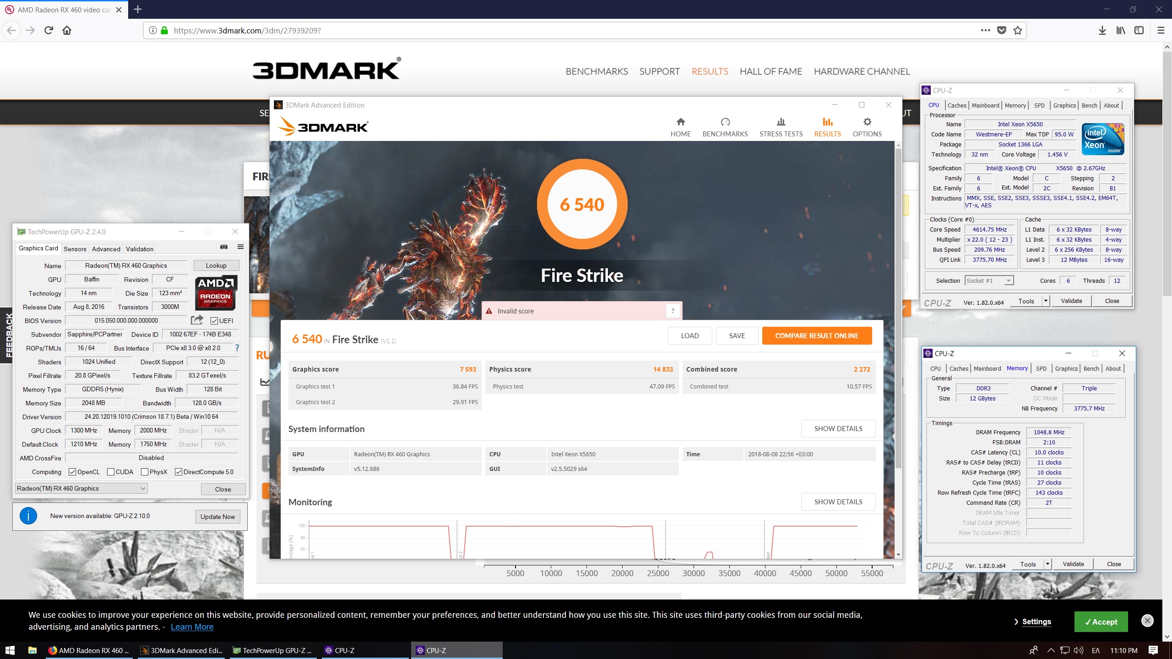Click the Lookup button in GPU-Z
The height and width of the screenshot is (659, 1172).
pyautogui.click(x=216, y=265)
